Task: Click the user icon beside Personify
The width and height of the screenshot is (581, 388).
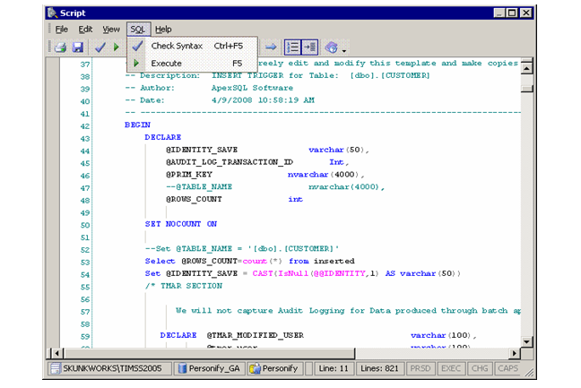Action: coord(255,368)
